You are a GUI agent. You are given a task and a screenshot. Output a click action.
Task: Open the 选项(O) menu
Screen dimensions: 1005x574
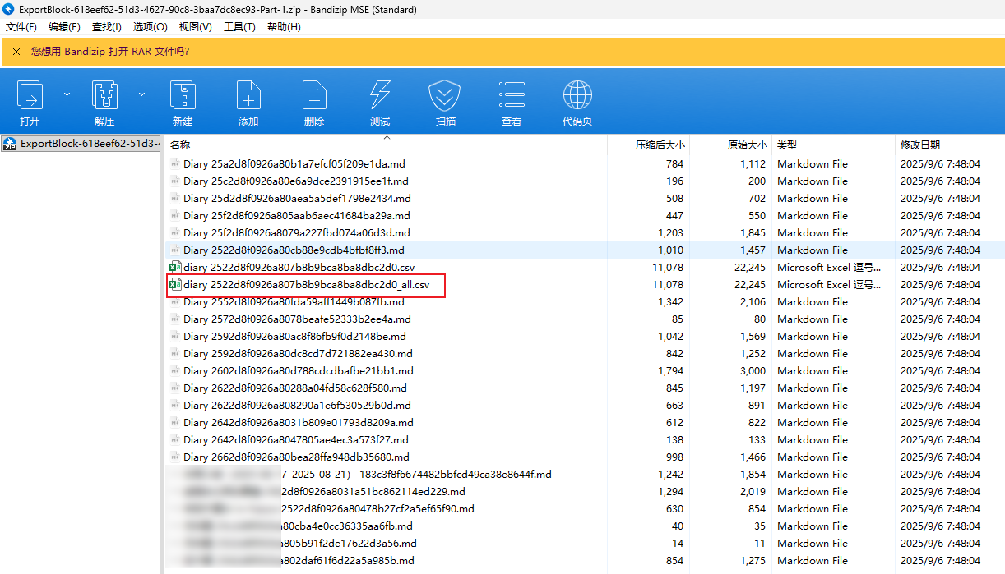click(150, 27)
